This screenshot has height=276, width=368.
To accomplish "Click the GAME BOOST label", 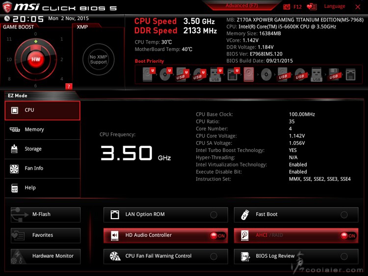I will [18, 27].
